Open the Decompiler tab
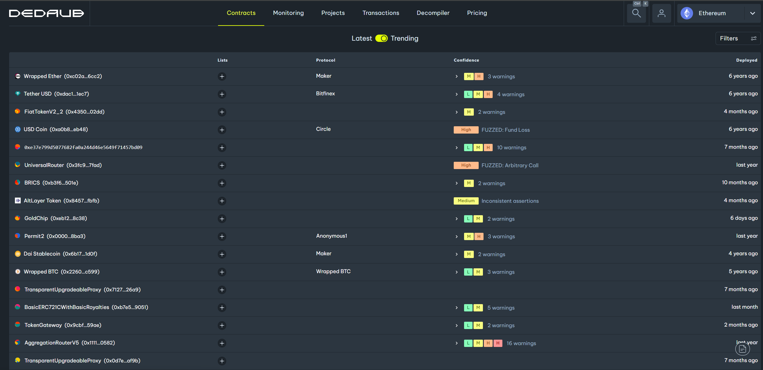This screenshot has height=370, width=763. pos(433,13)
